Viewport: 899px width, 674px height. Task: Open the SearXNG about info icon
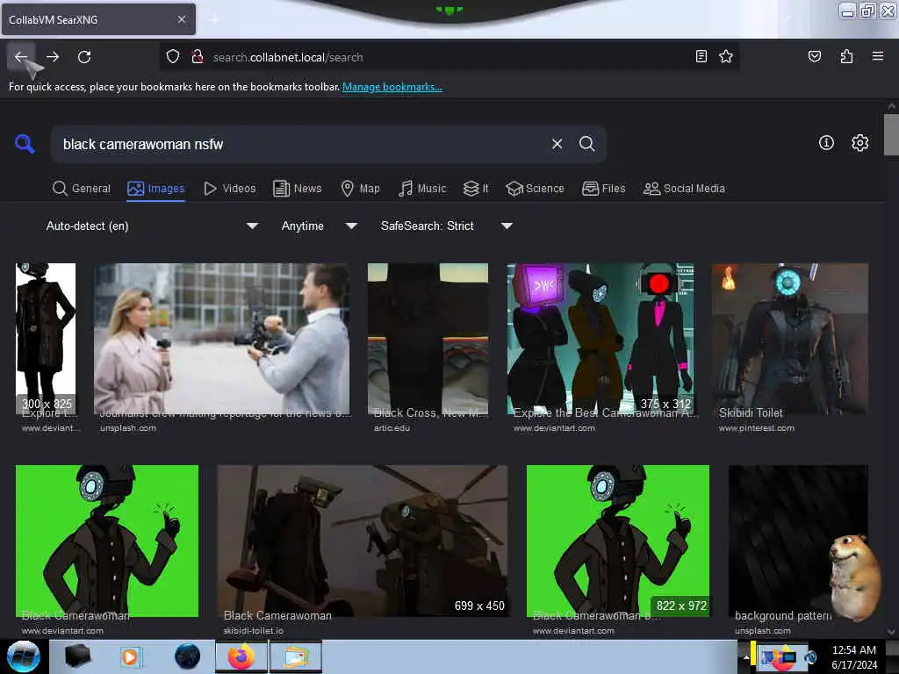pos(826,143)
